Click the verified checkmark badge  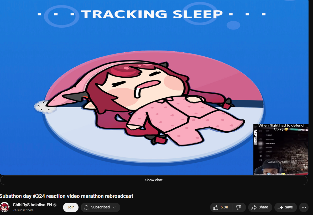click(x=55, y=205)
